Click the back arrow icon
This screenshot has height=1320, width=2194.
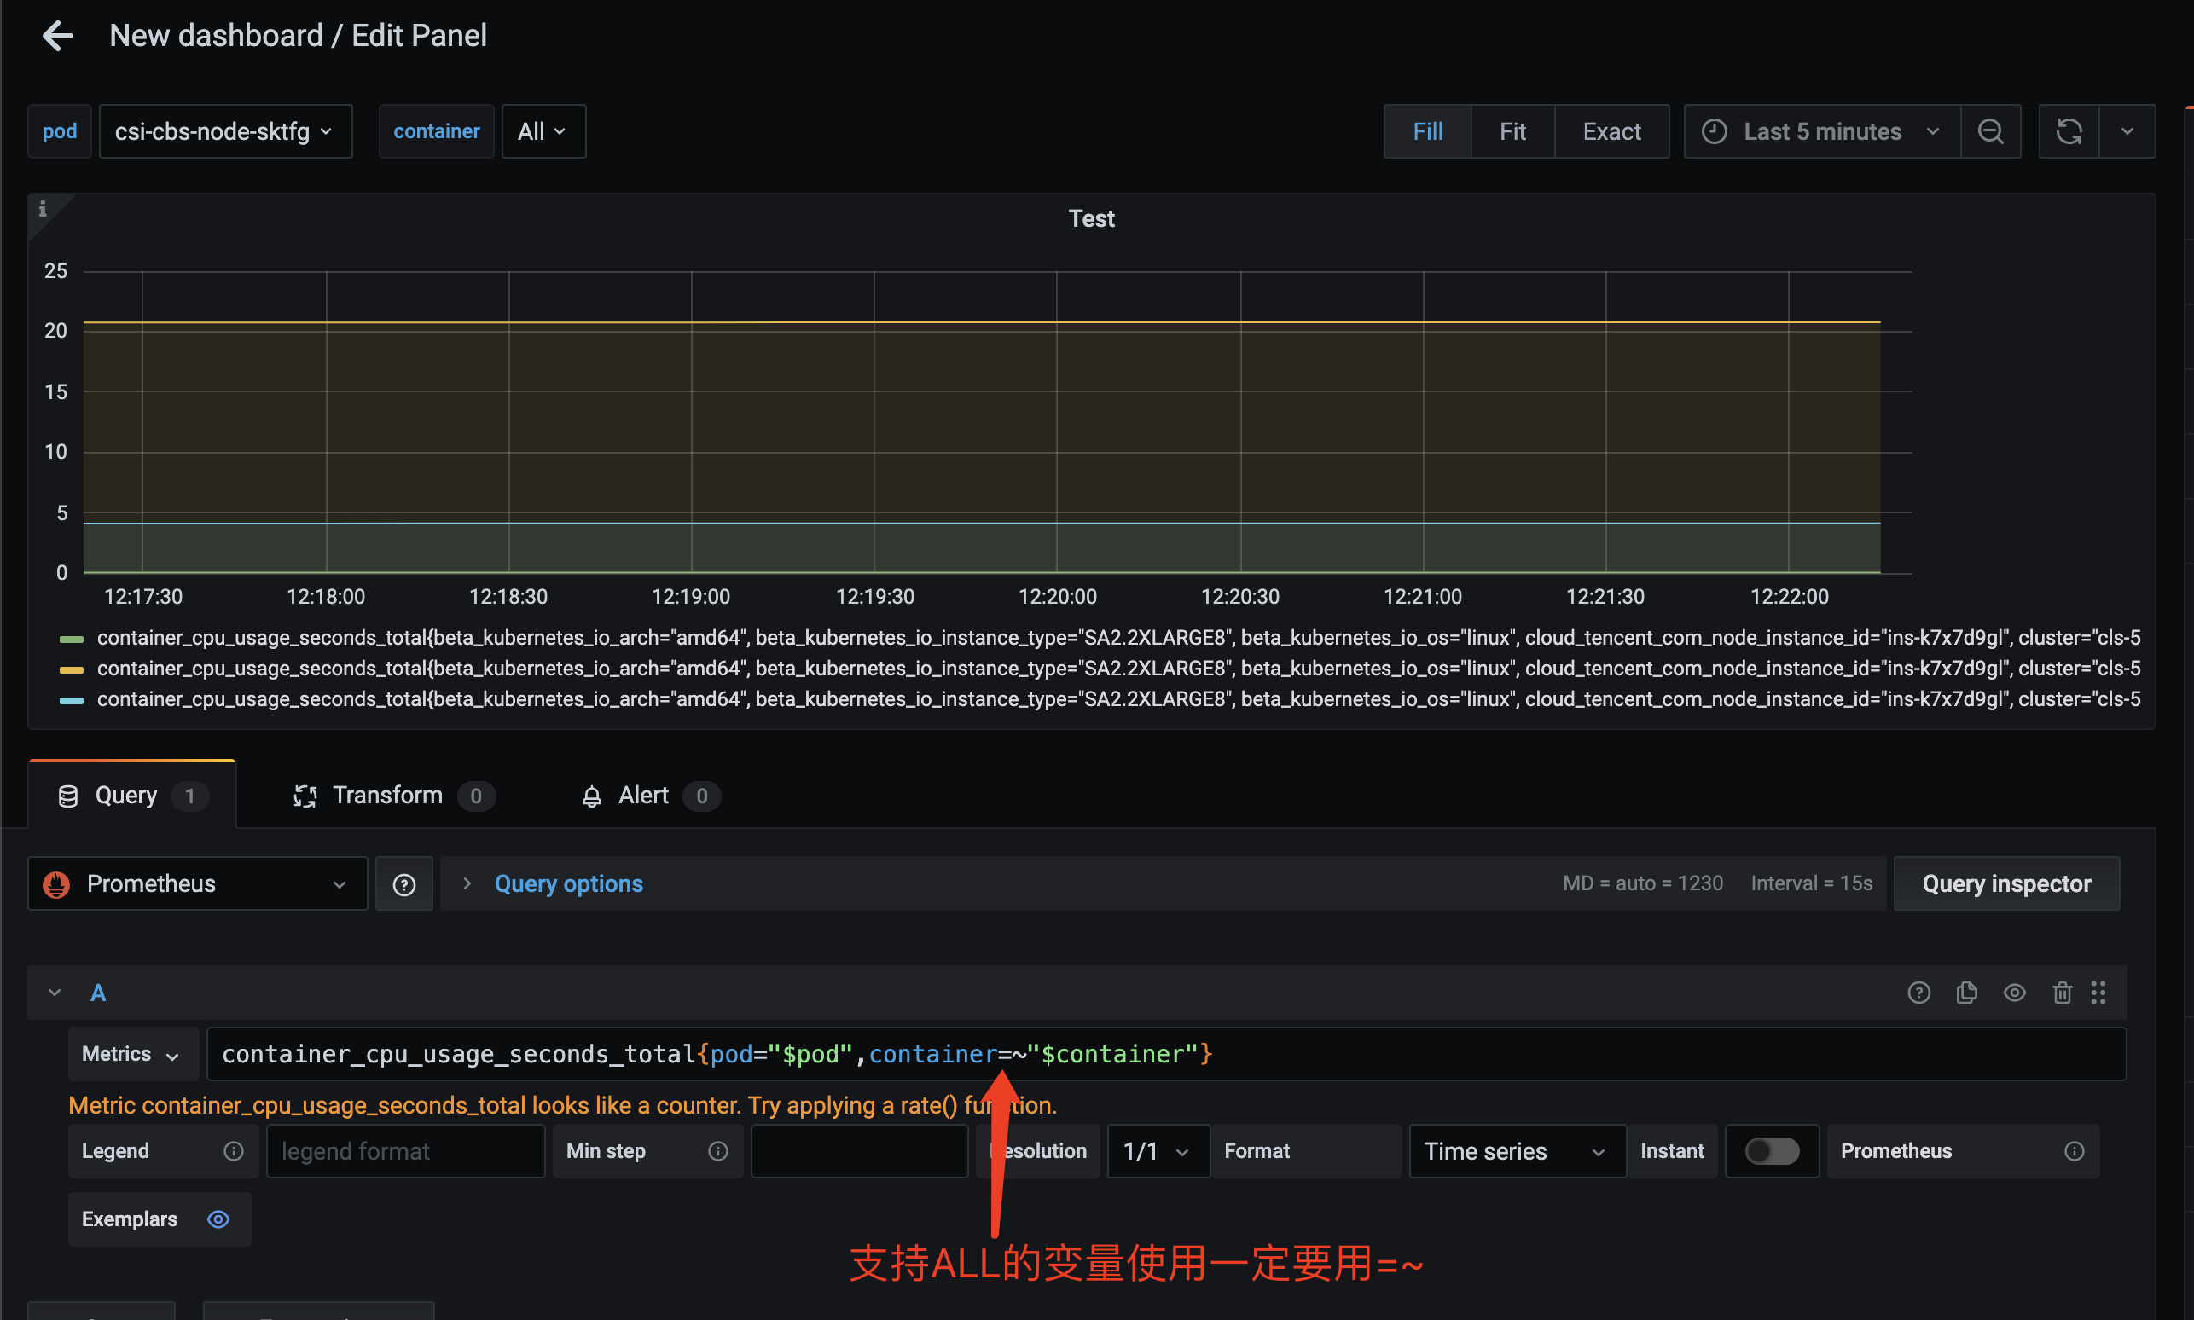58,36
